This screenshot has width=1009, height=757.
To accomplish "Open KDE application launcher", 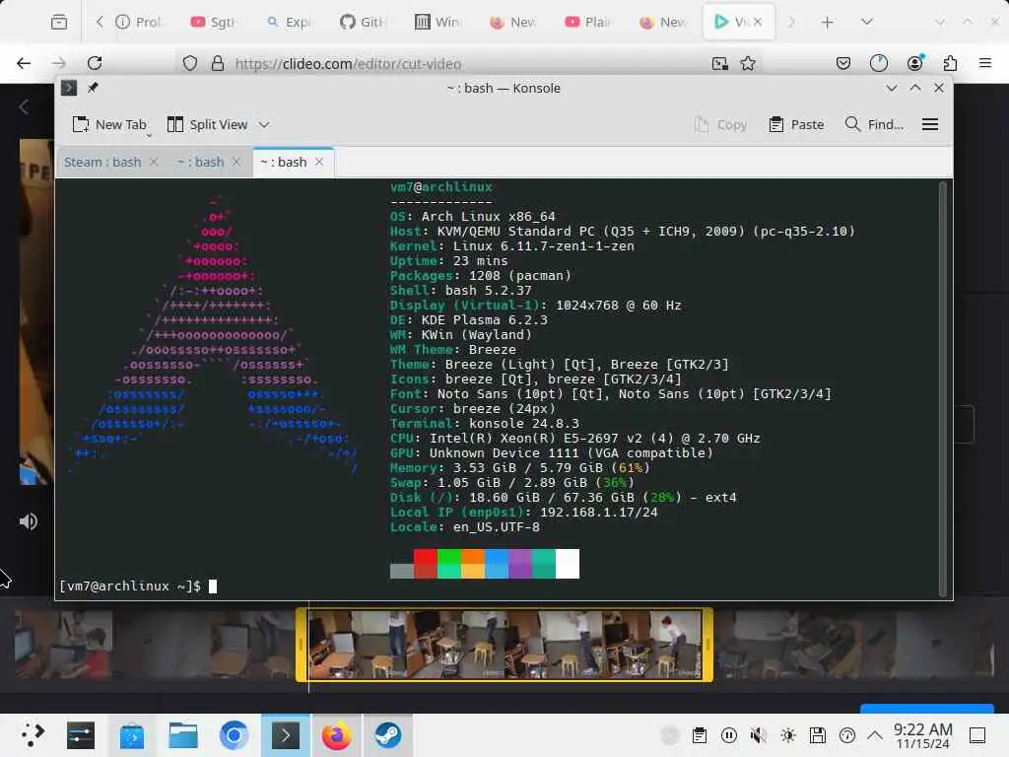I will click(x=31, y=735).
